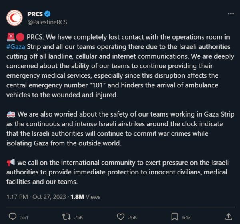Open the reply speech bubble icon
The width and height of the screenshot is (240, 224).
tap(13, 217)
